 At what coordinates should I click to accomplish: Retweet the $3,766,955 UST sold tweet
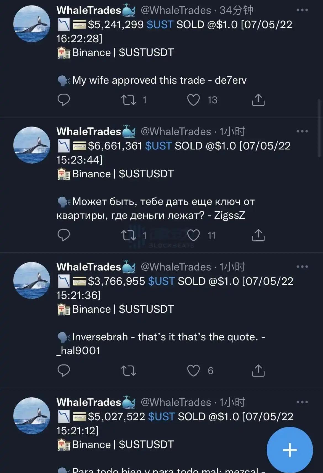pos(129,370)
